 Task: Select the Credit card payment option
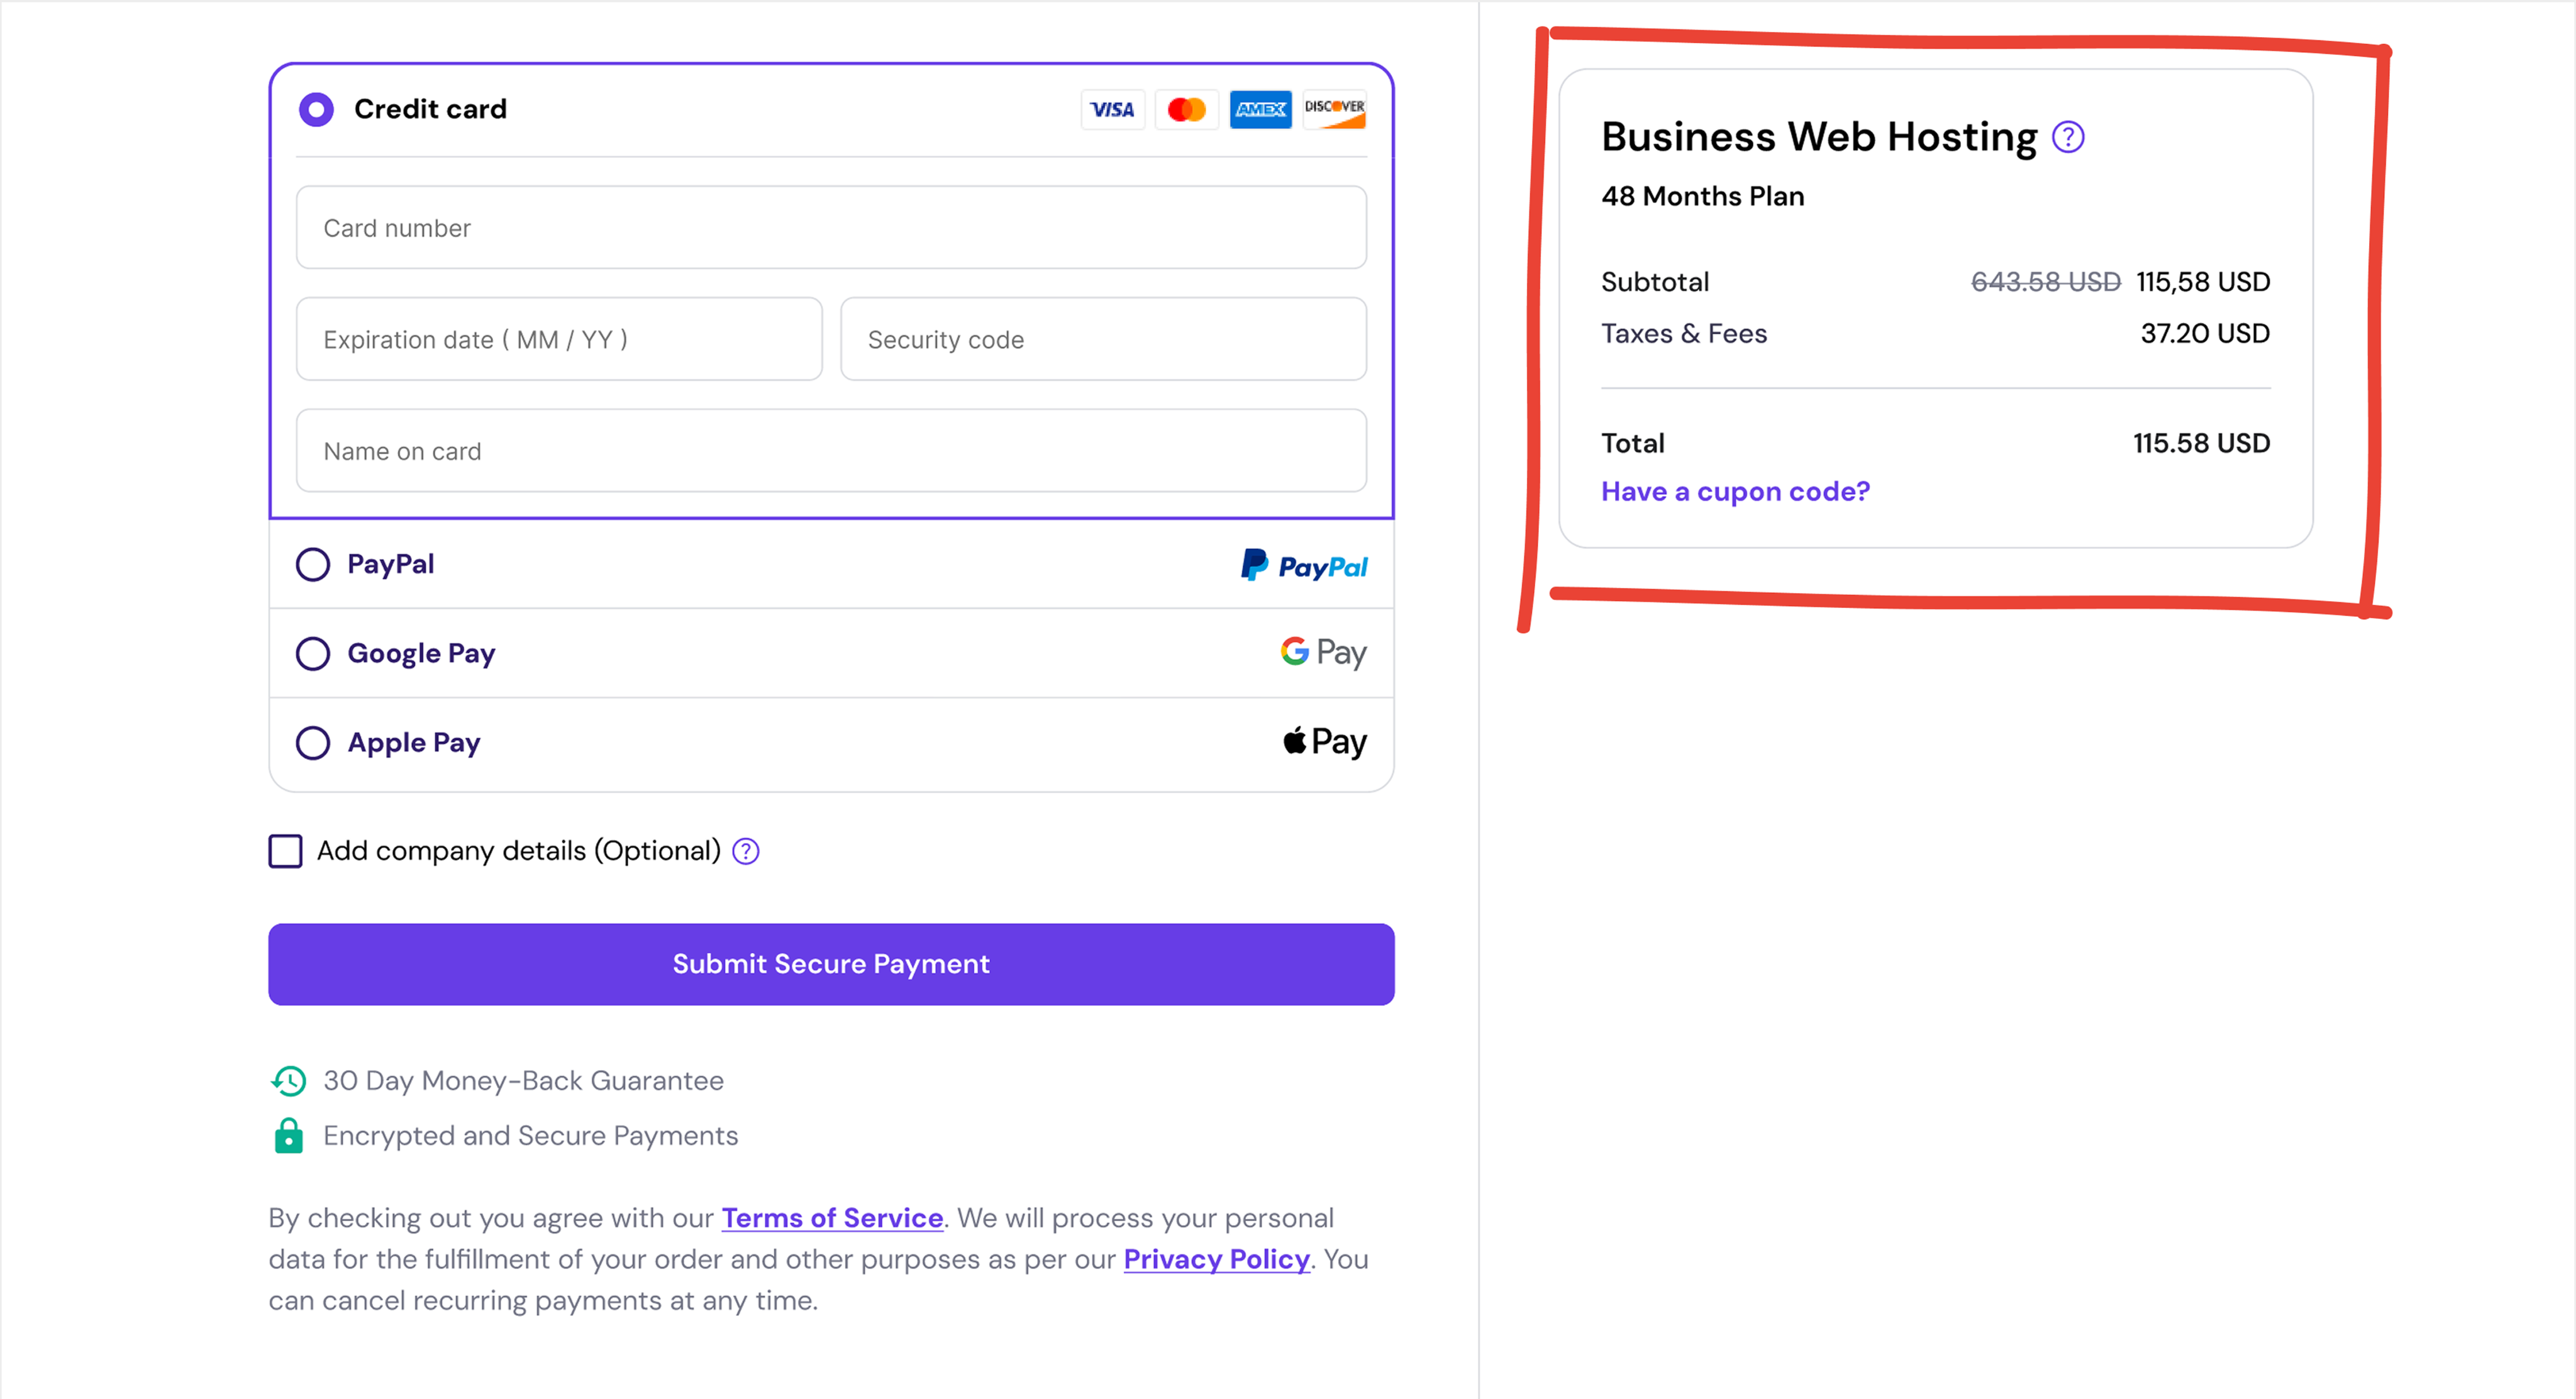(x=316, y=109)
